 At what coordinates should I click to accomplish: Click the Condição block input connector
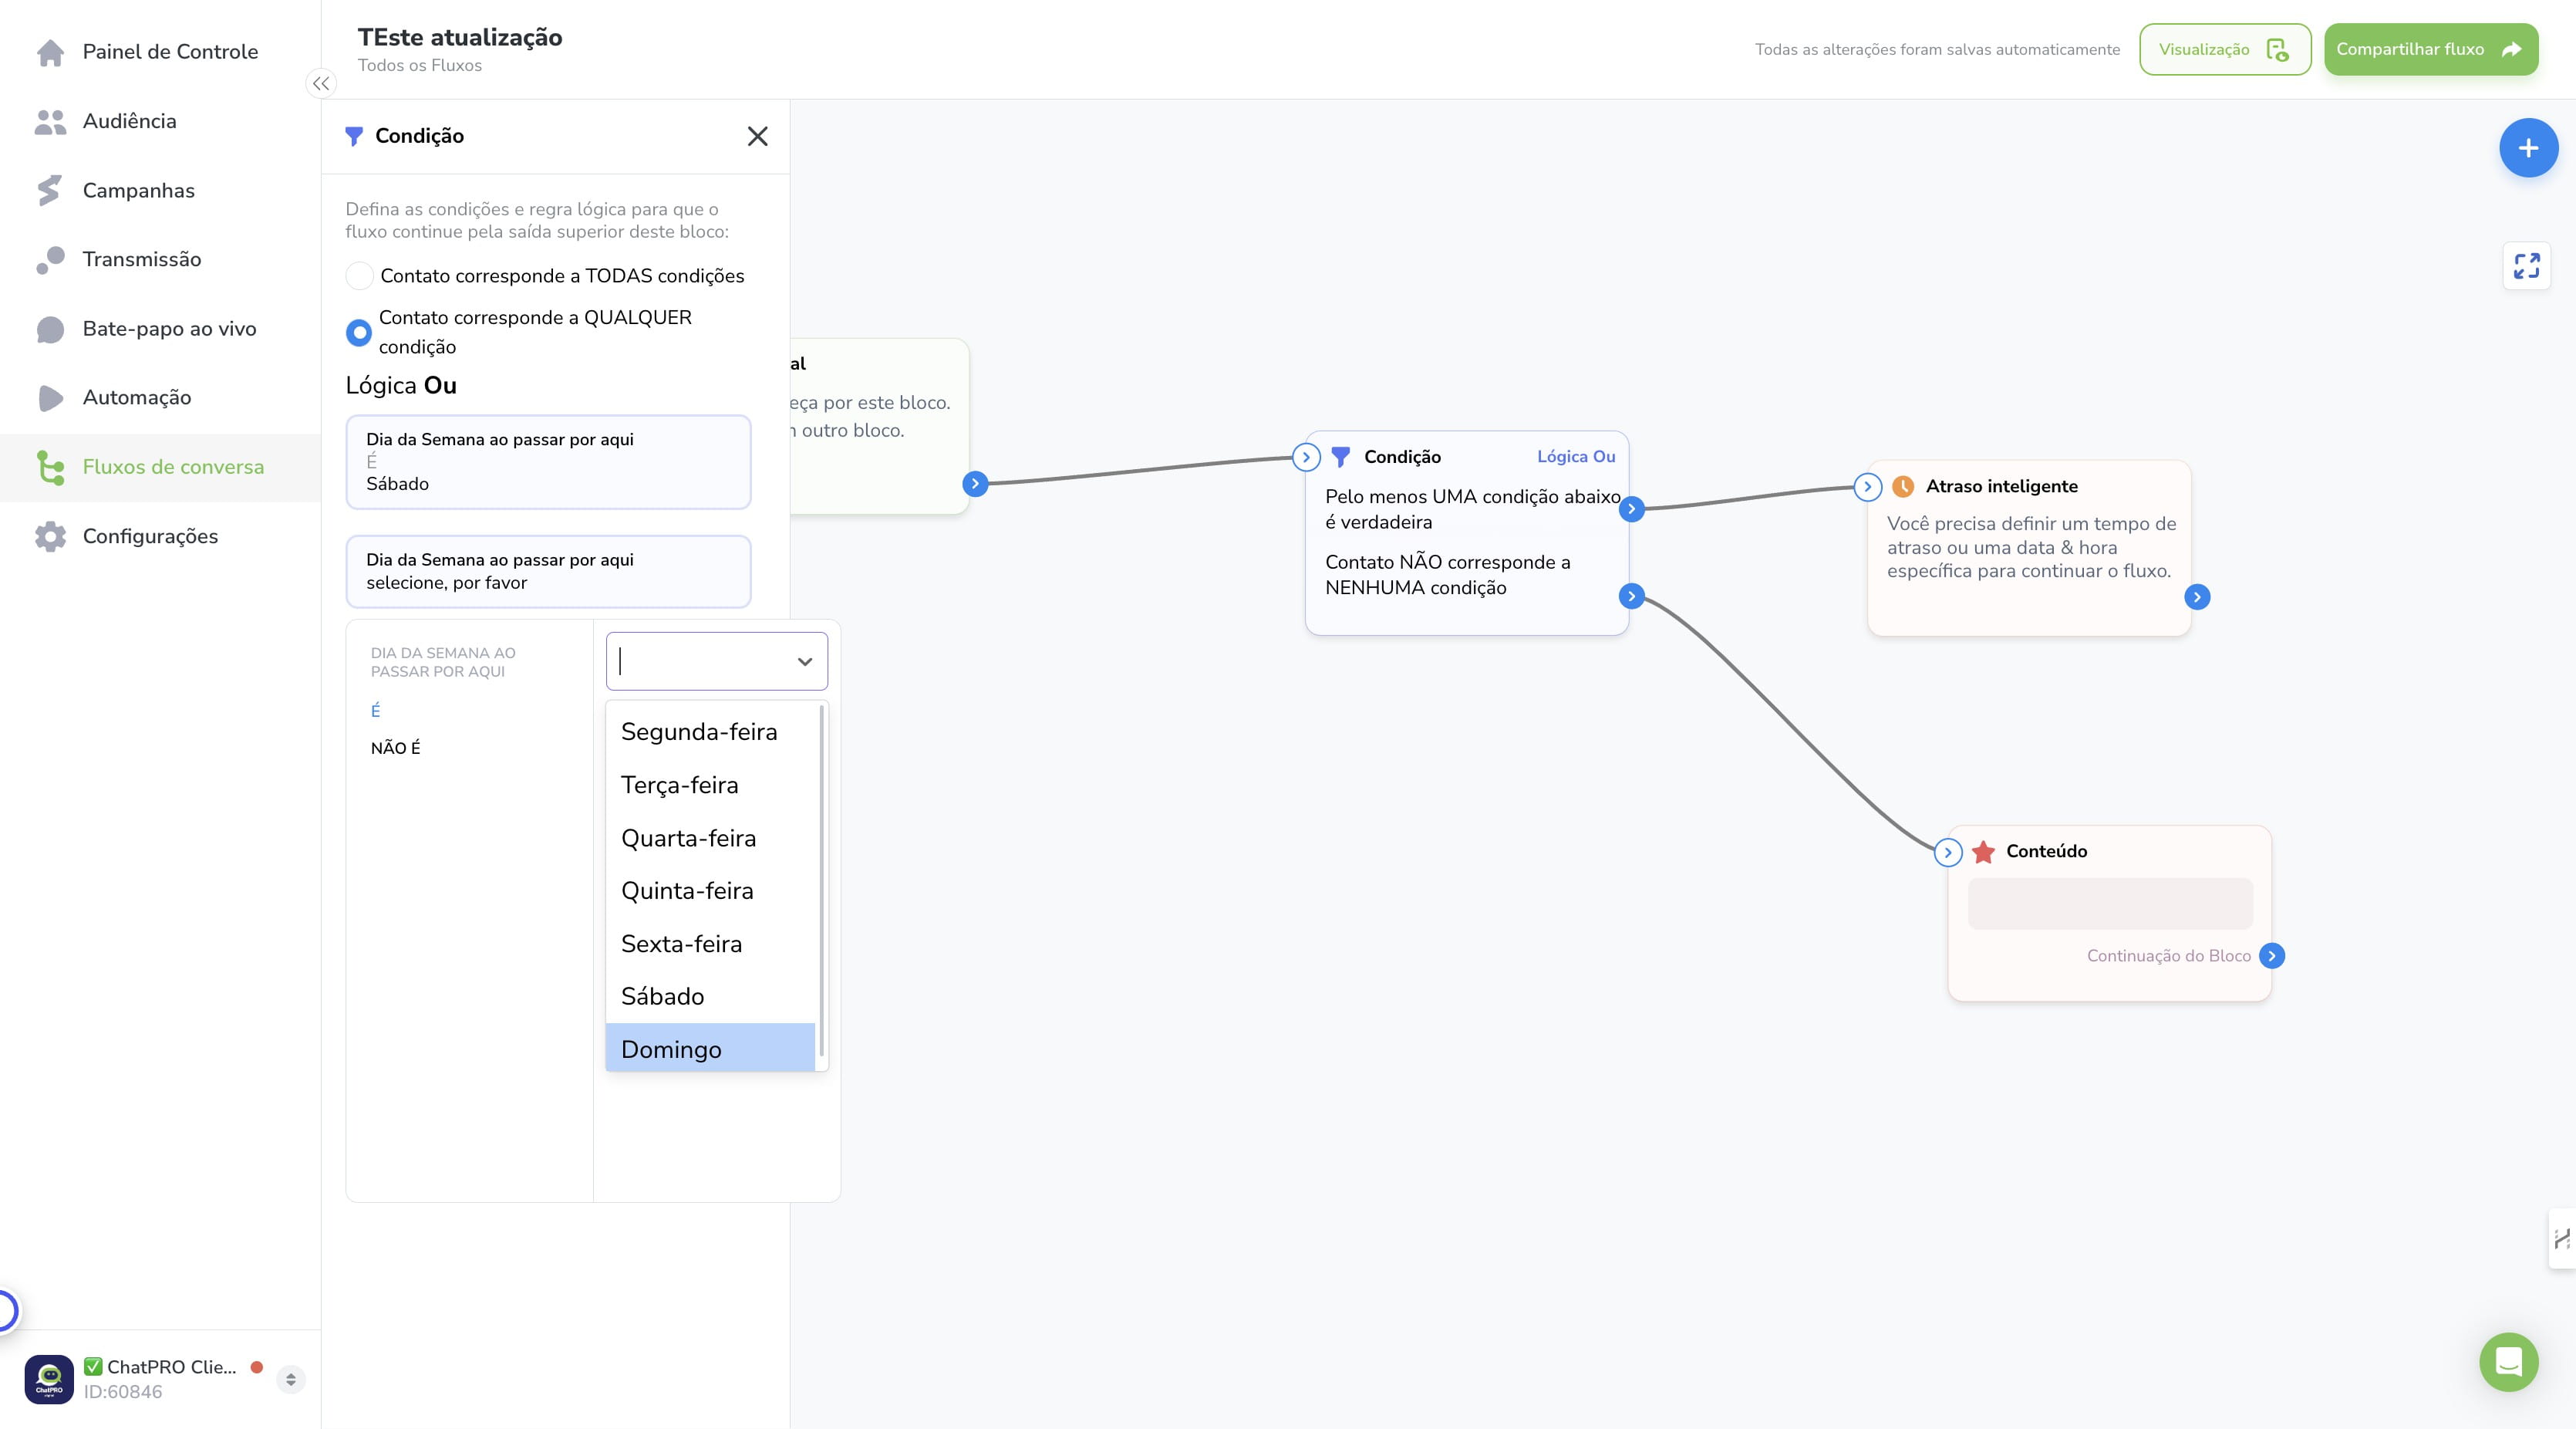(1306, 458)
